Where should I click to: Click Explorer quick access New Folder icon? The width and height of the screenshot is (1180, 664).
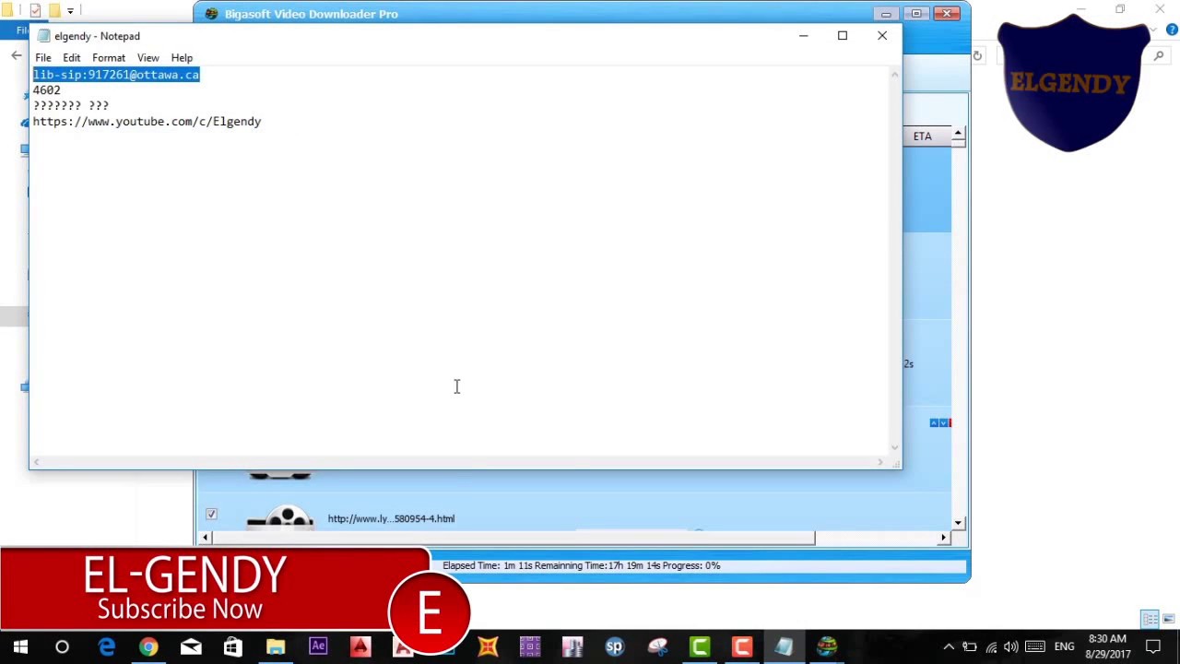click(53, 10)
